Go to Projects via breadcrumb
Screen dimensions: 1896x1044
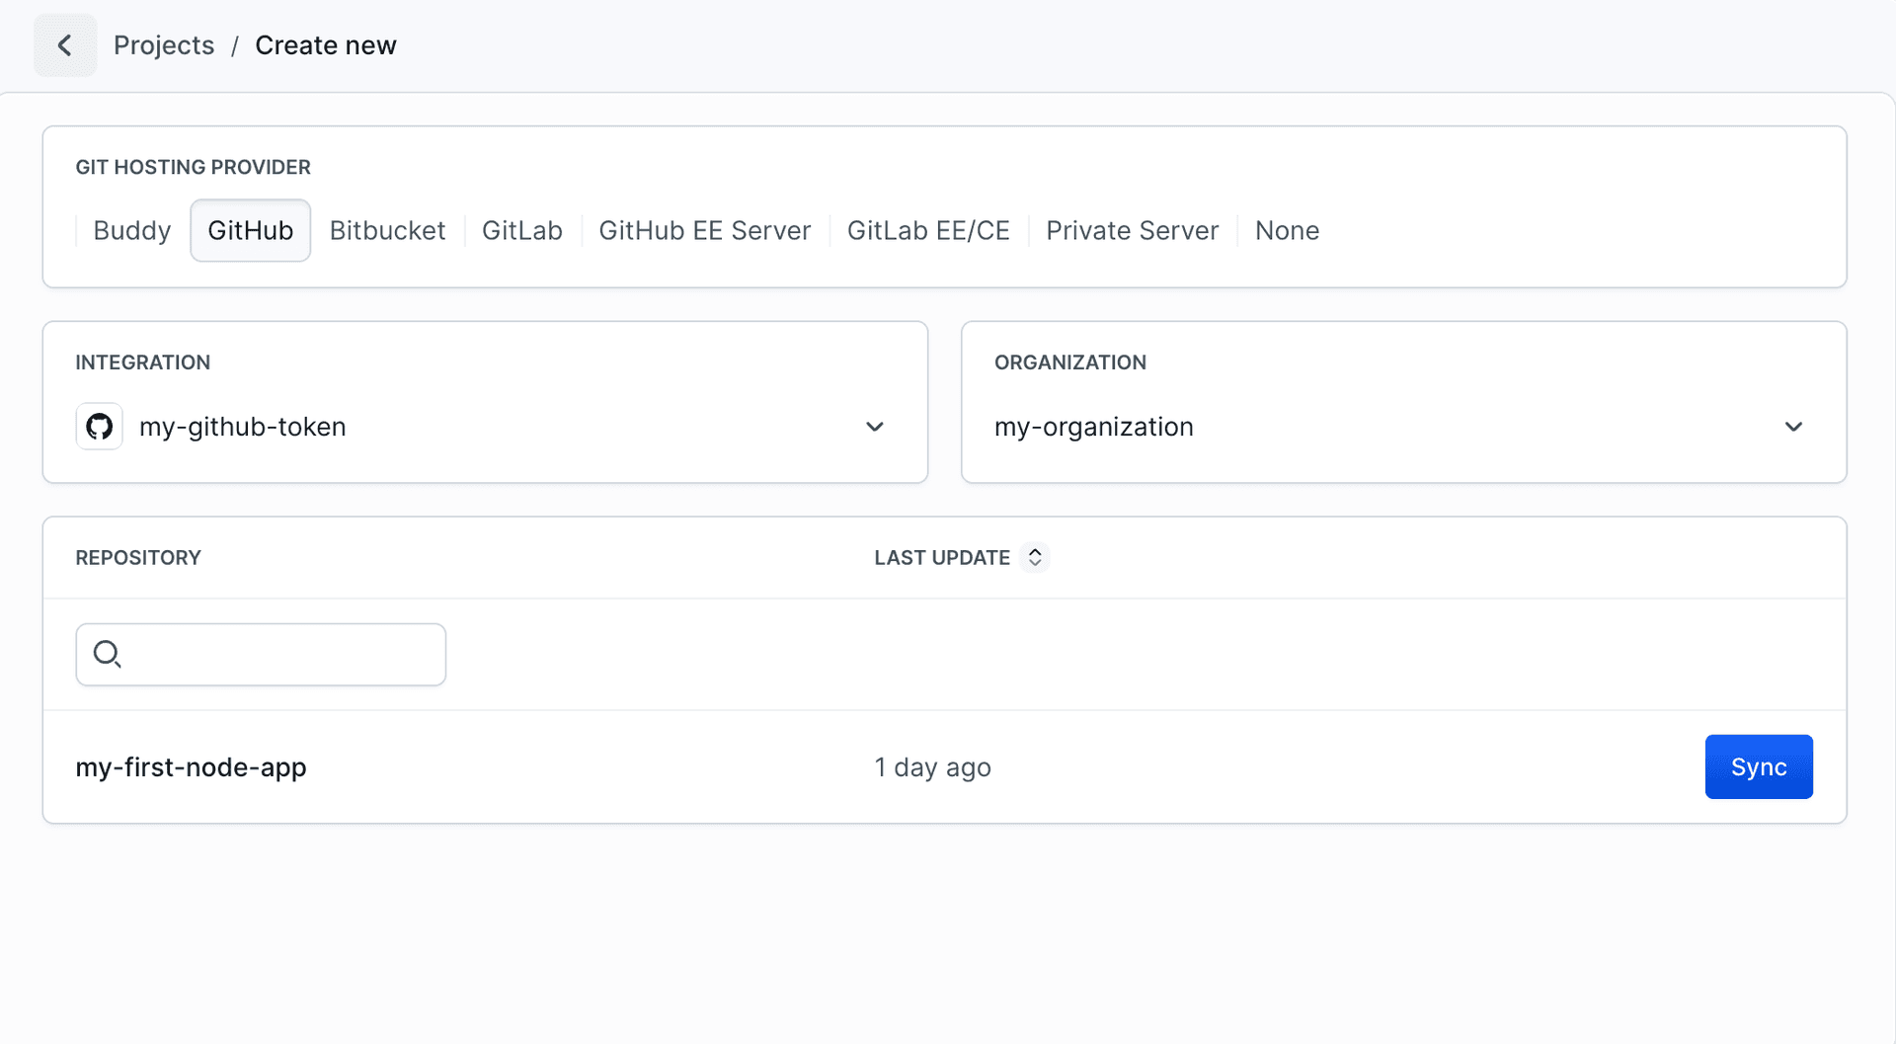(164, 45)
